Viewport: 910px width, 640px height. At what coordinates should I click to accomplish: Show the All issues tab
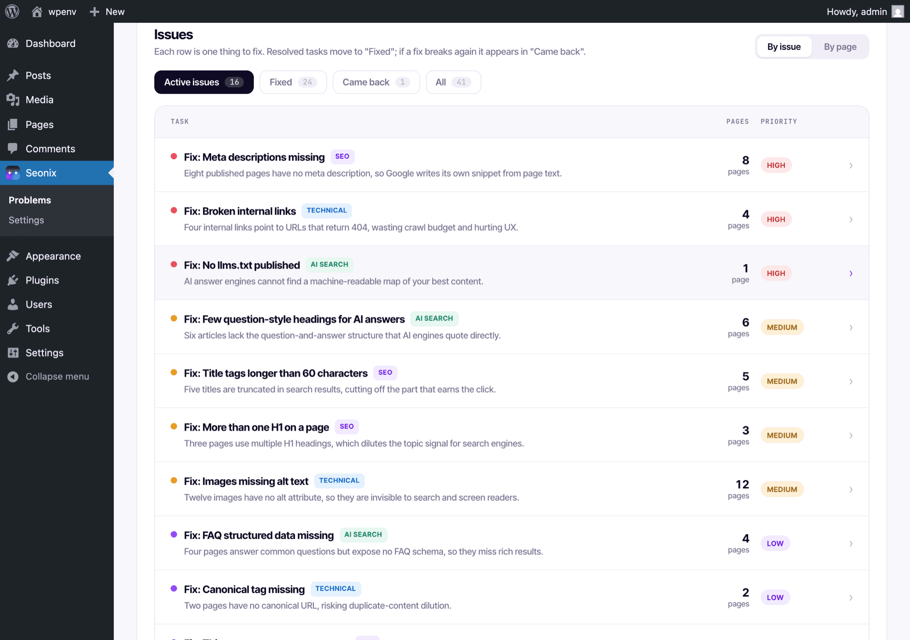[453, 82]
